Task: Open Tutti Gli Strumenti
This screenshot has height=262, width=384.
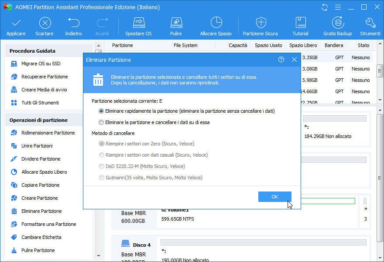Action: [x=35, y=103]
